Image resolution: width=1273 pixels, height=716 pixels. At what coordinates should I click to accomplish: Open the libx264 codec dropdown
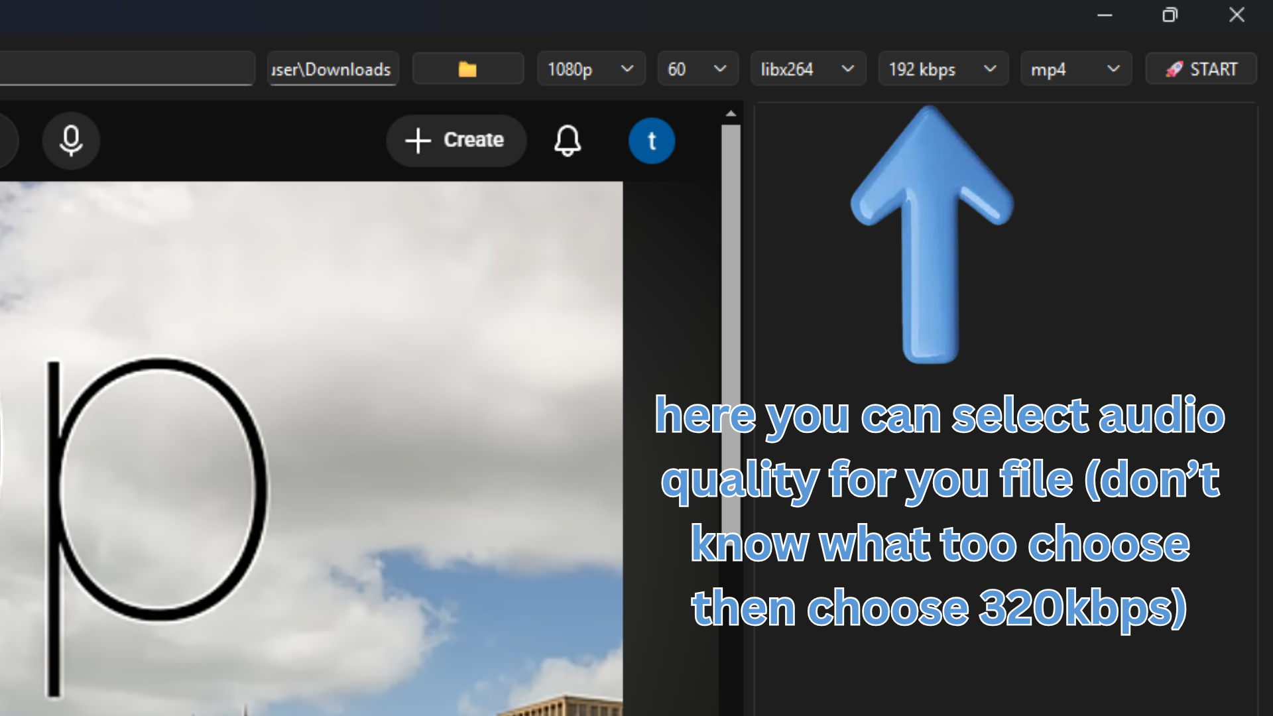coord(808,68)
